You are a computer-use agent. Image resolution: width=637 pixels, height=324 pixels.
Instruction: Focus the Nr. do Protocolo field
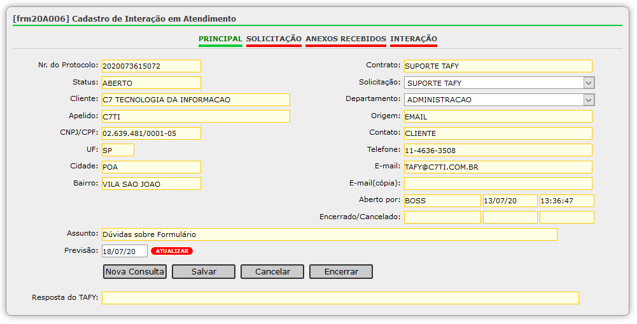[151, 66]
